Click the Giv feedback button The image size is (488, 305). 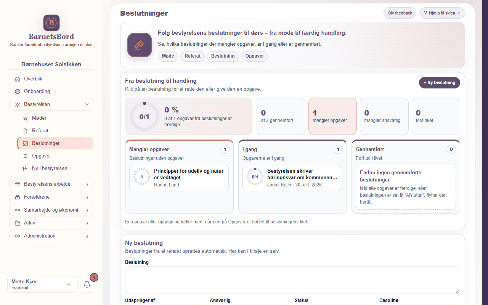point(400,13)
